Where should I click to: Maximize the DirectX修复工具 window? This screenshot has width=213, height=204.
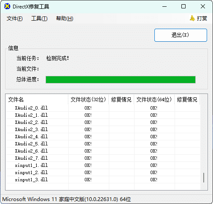click(x=183, y=6)
